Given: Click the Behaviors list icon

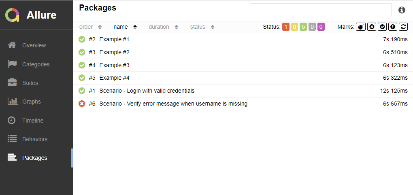Looking at the screenshot, I should (12, 139).
